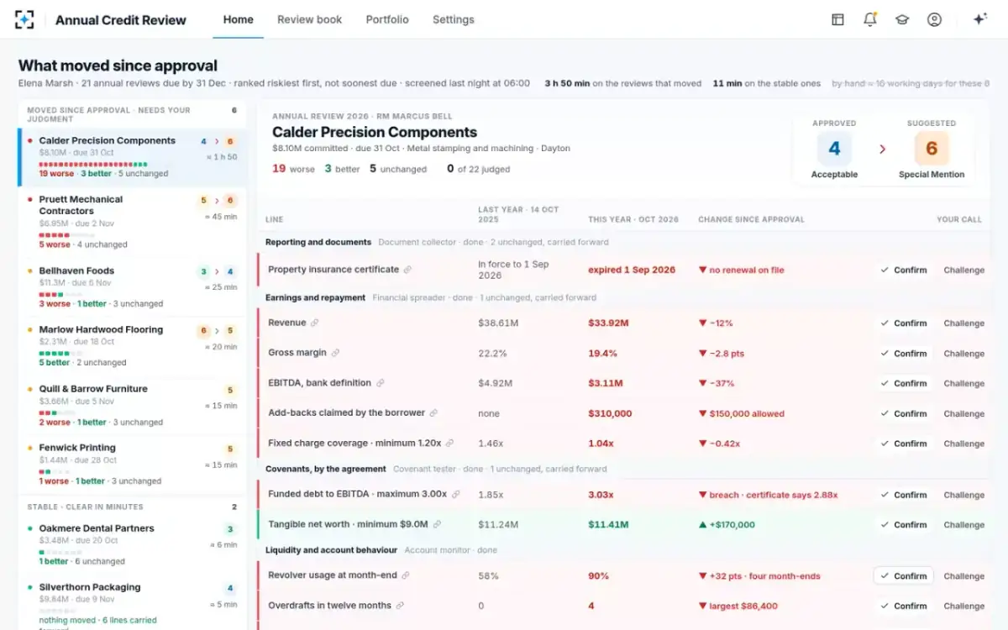Viewport: 1008px width, 630px height.
Task: Open source link icon next to Revenue
Action: (x=315, y=323)
